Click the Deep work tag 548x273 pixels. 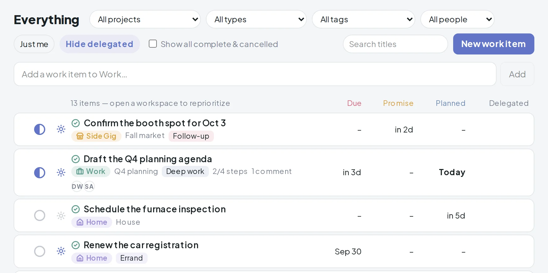185,171
